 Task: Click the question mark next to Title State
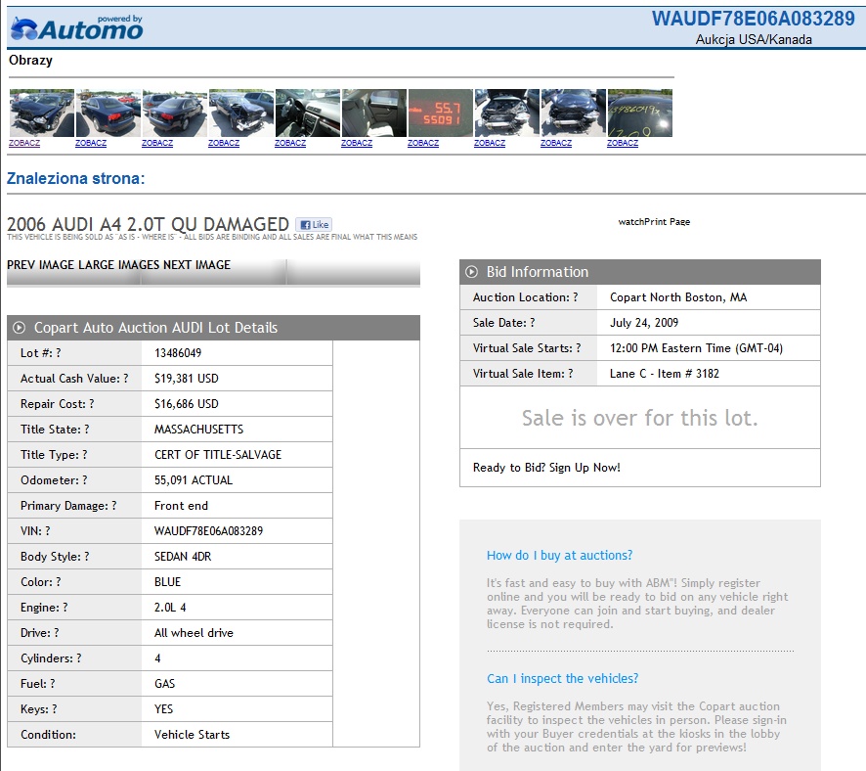click(87, 430)
